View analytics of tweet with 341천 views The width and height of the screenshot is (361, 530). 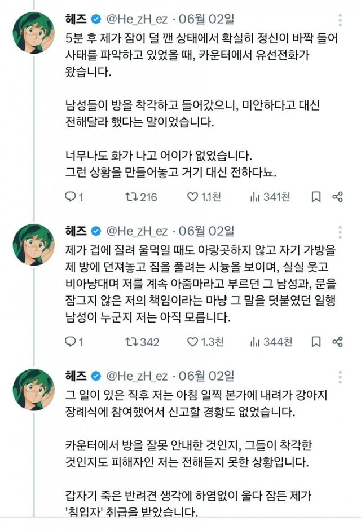[x=255, y=197]
